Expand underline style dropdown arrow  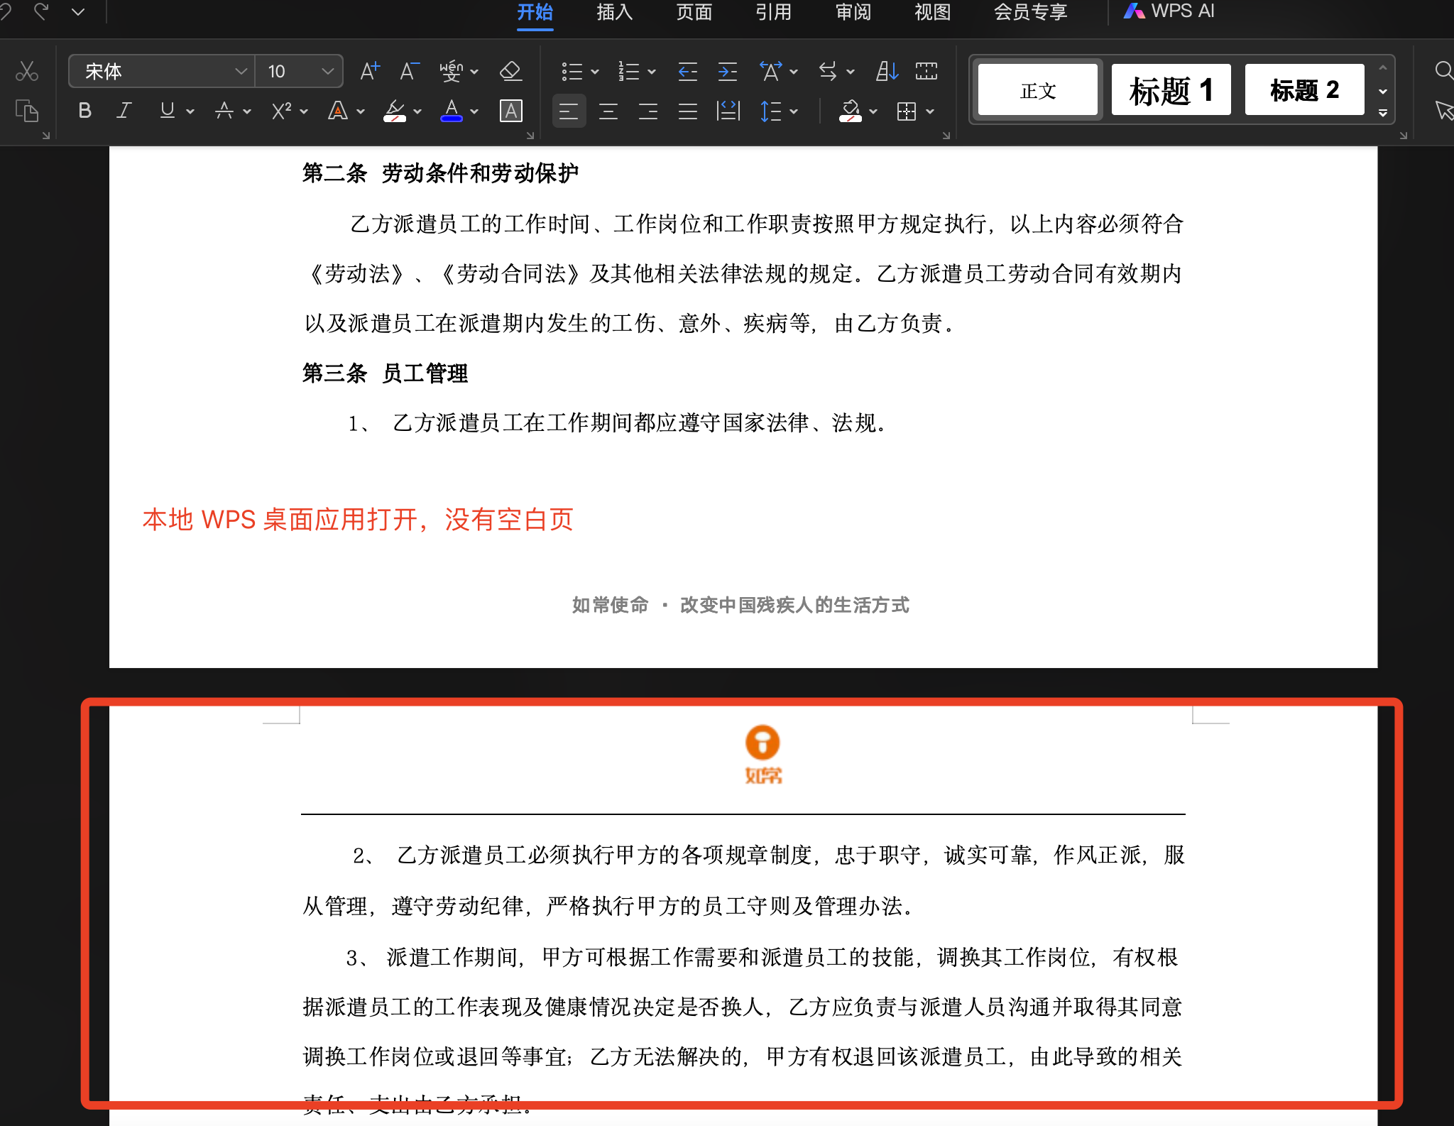pos(190,111)
